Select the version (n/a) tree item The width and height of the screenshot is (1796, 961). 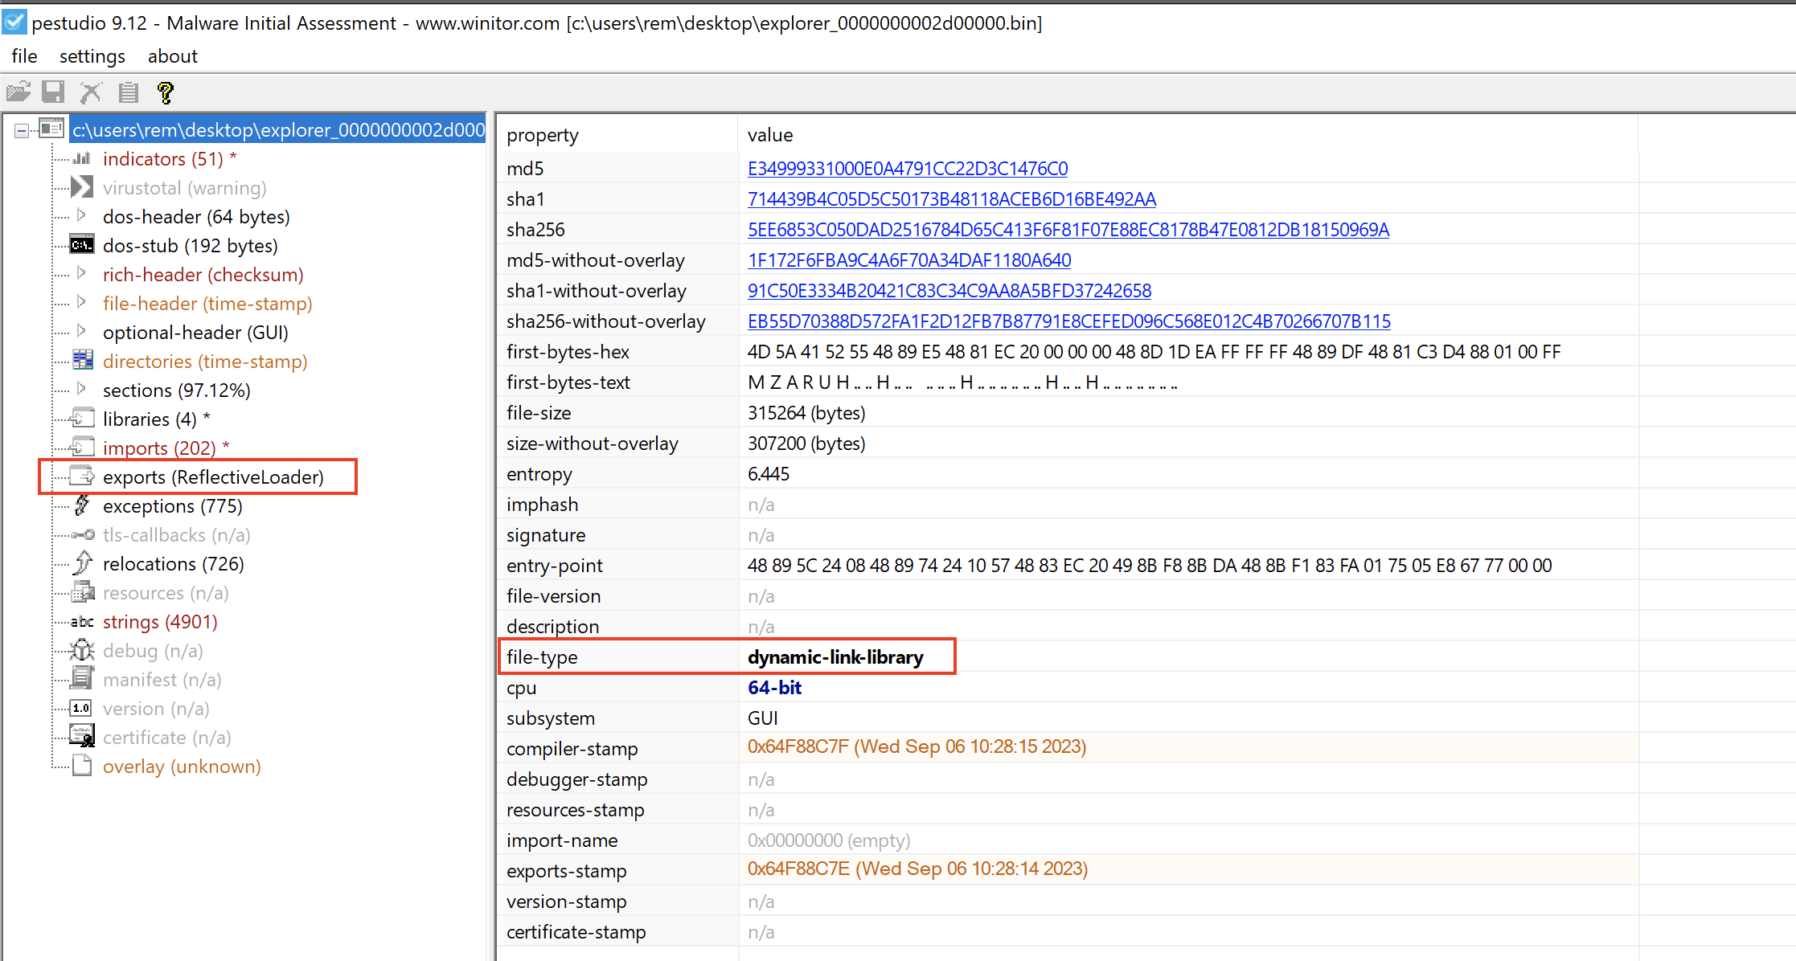coord(156,709)
